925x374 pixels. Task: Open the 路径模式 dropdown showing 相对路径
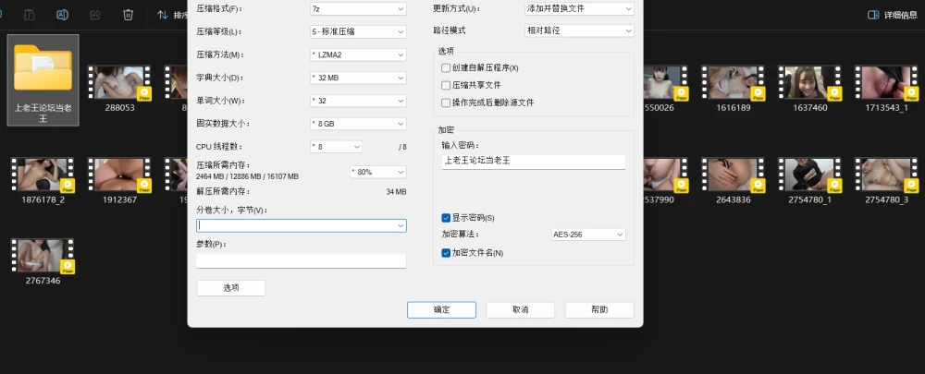coord(579,30)
